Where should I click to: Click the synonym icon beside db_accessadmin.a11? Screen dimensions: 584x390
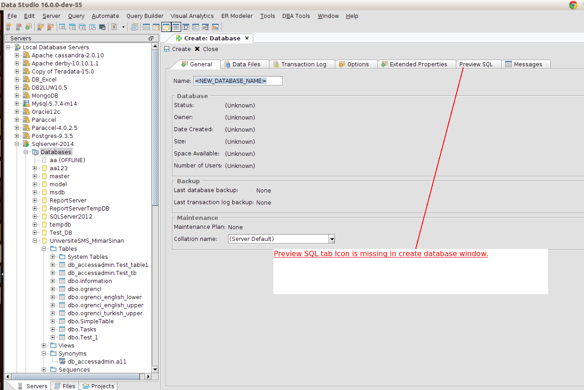(x=63, y=361)
